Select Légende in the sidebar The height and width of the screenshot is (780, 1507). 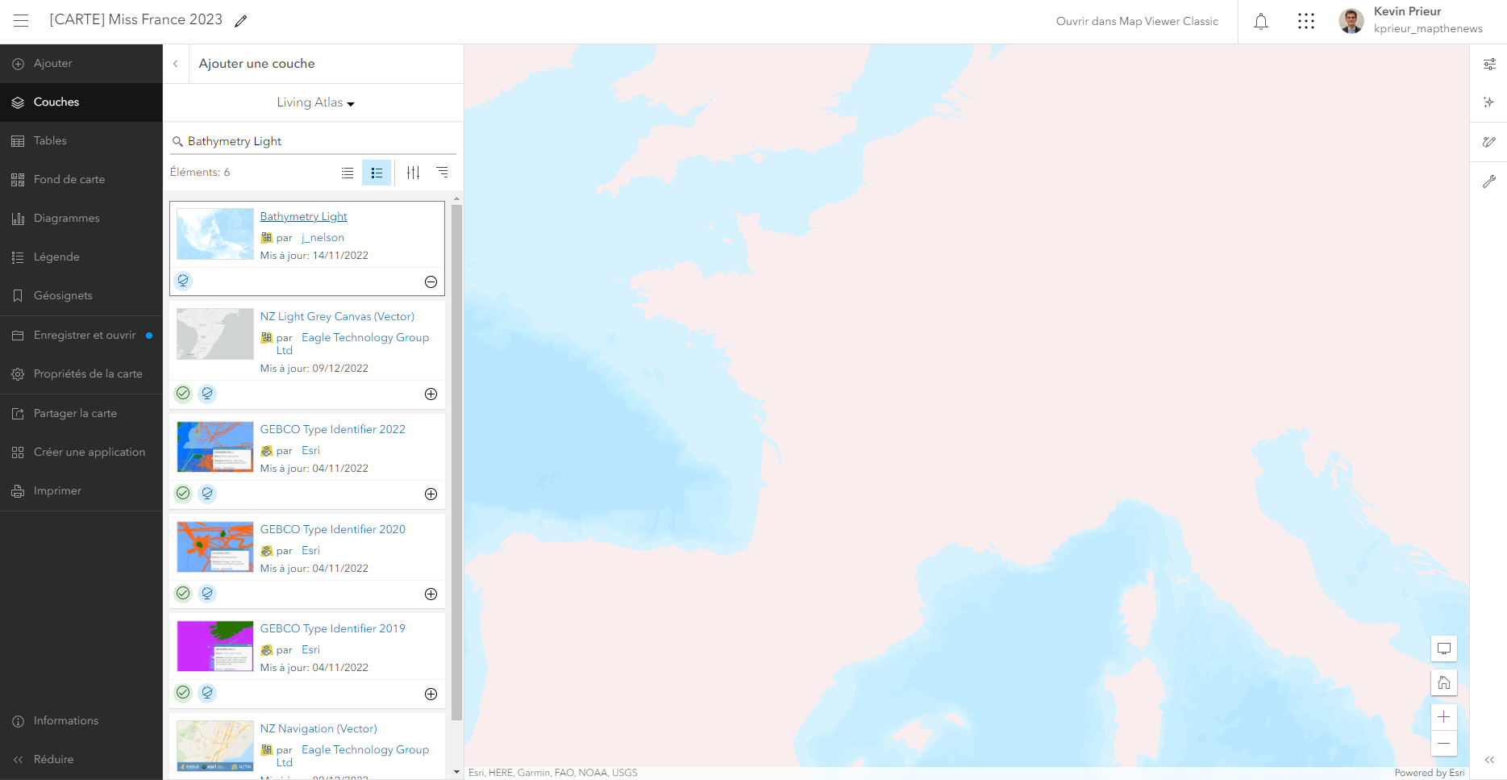56,257
